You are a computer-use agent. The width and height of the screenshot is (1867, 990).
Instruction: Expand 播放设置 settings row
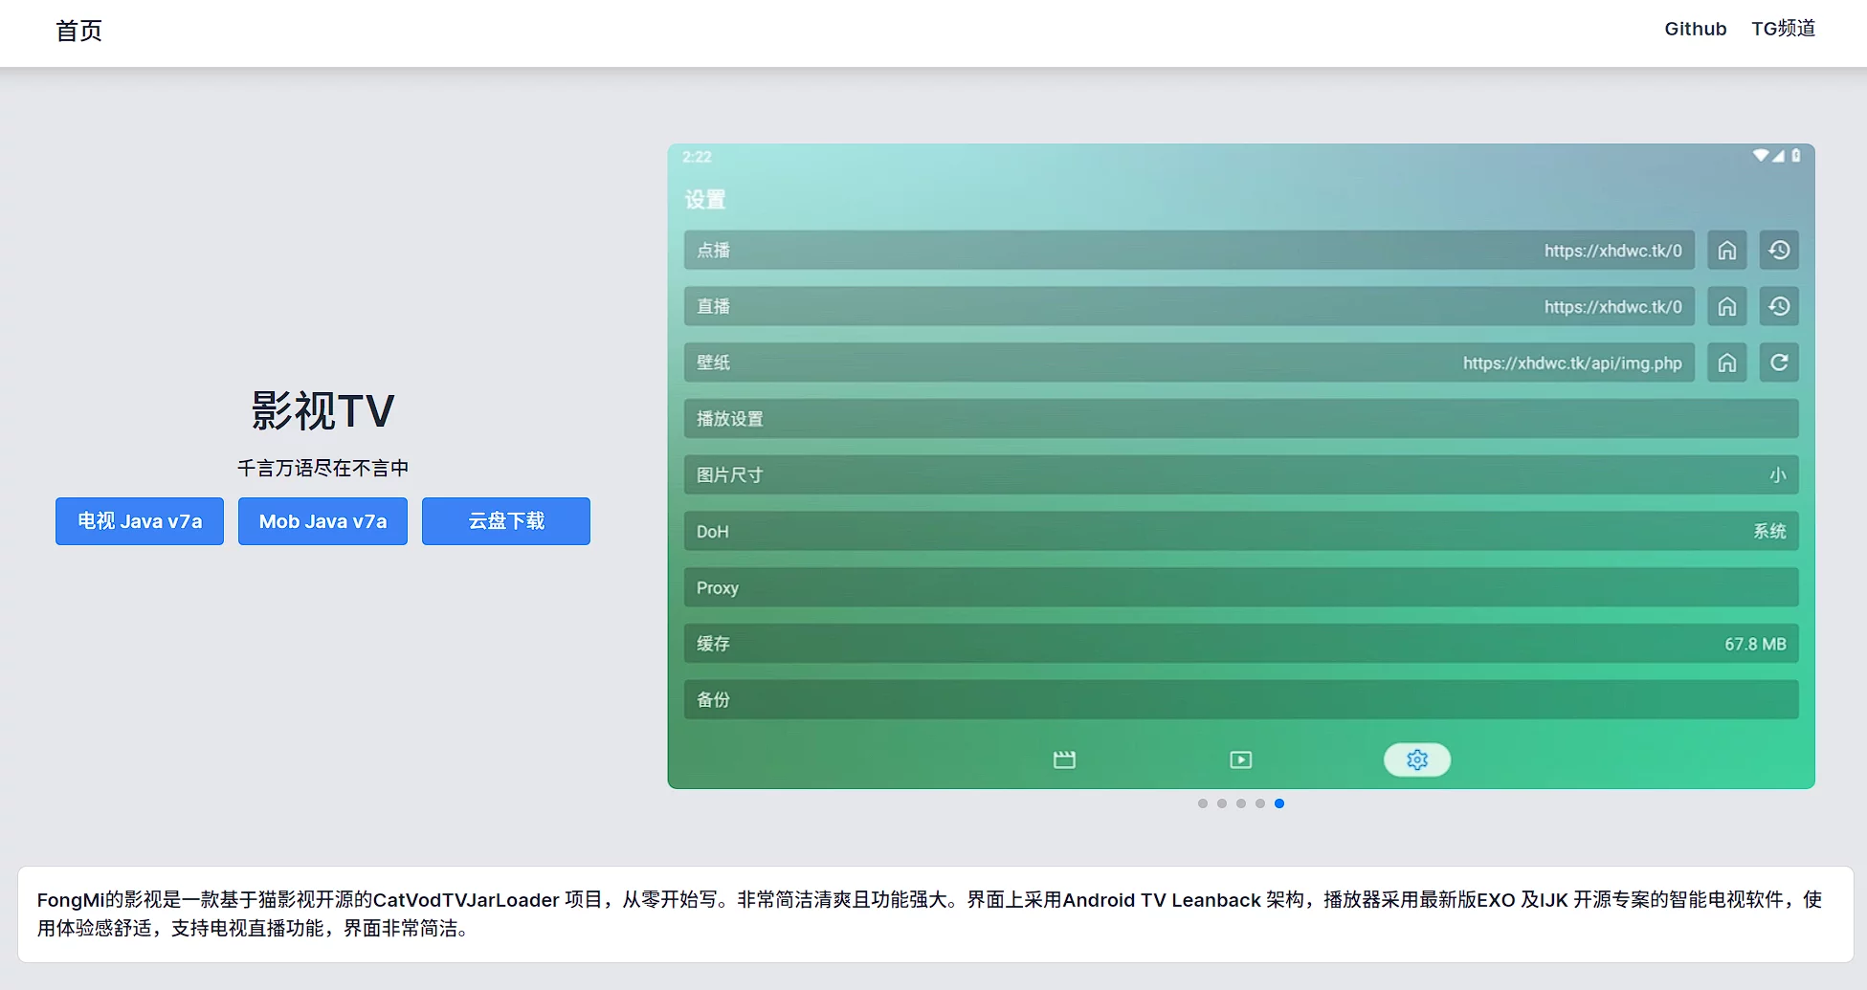point(1240,419)
